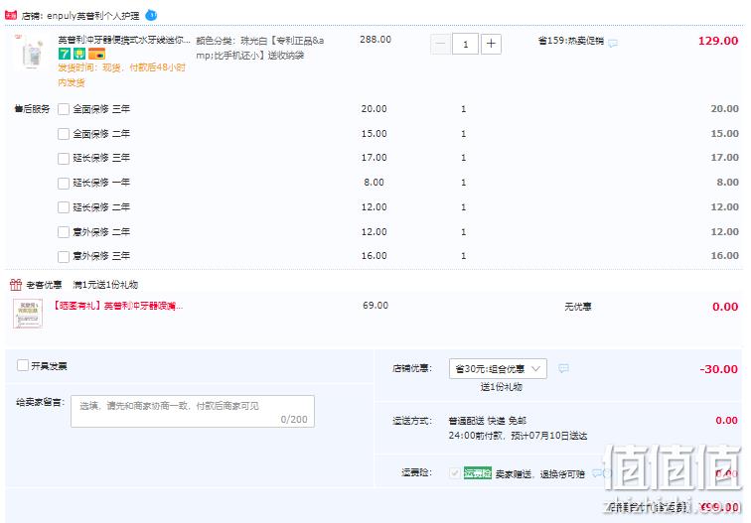This screenshot has height=523, width=751.
Task: Open the 省30元:组合优惠 shop discount dropdown
Action: 498,368
